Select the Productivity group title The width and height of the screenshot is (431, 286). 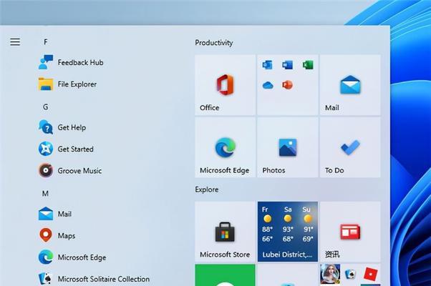(214, 43)
